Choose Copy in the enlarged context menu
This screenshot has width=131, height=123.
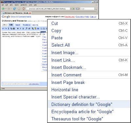(89, 31)
